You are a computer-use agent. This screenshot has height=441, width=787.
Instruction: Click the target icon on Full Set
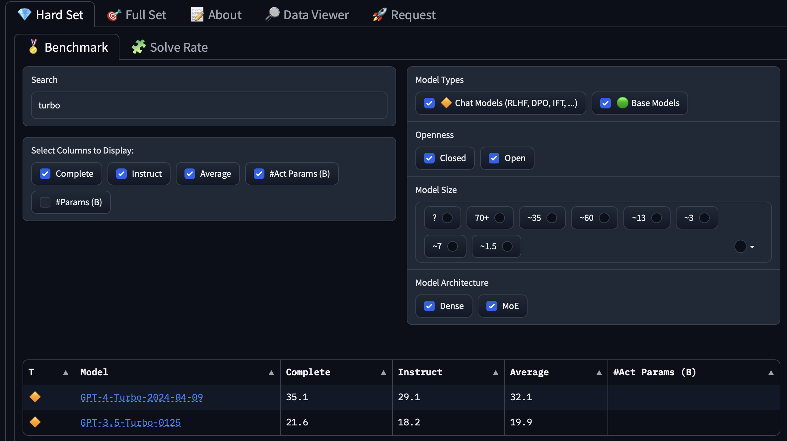tap(114, 15)
